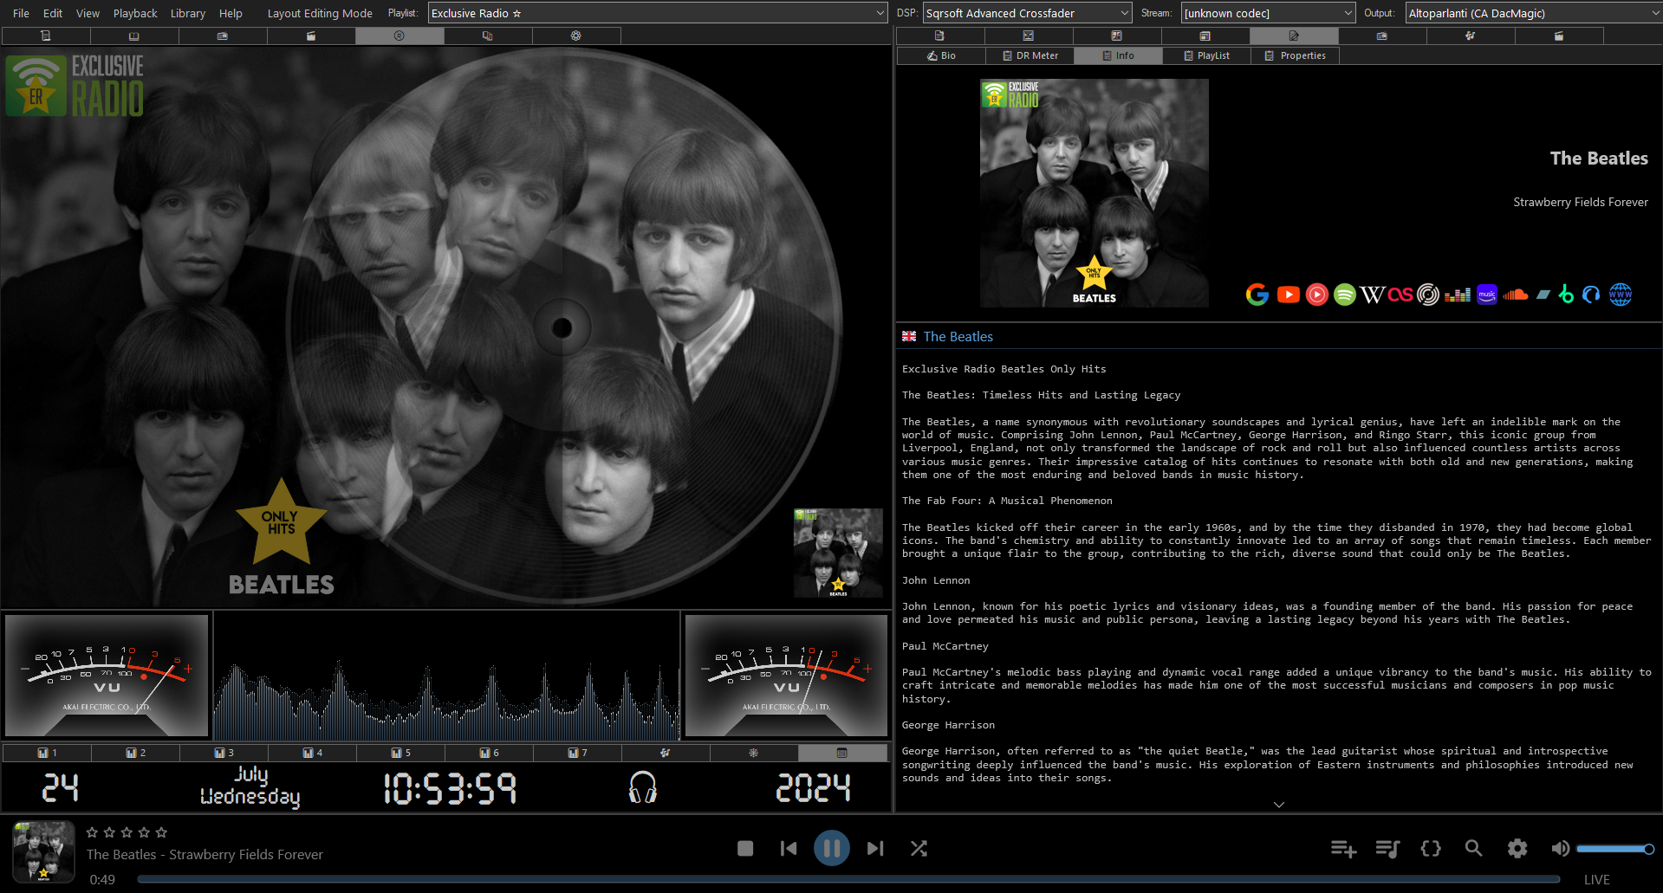Click the curly braces icon in bottom bar
This screenshot has width=1663, height=893.
[x=1431, y=849]
